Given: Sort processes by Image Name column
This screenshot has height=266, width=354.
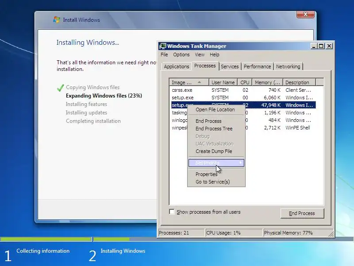Looking at the screenshot, I should pyautogui.click(x=189, y=82).
